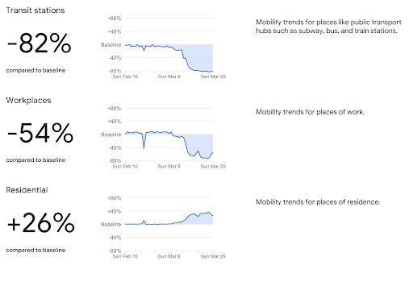Click Sun Mar 29 label on transit chart

(213, 77)
